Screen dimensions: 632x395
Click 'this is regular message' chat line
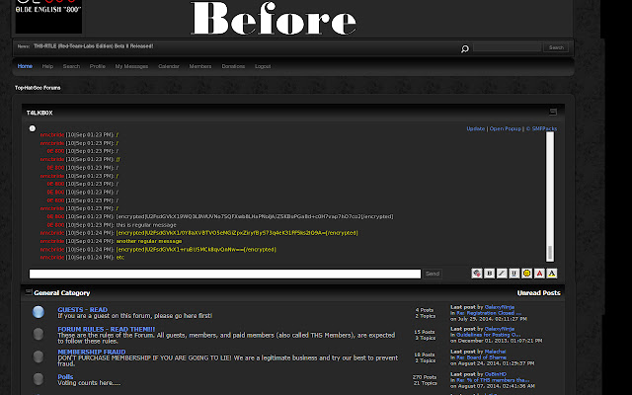click(x=146, y=225)
